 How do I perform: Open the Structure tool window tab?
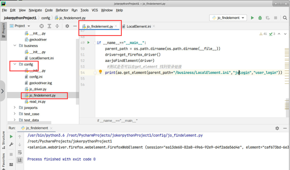[3, 140]
